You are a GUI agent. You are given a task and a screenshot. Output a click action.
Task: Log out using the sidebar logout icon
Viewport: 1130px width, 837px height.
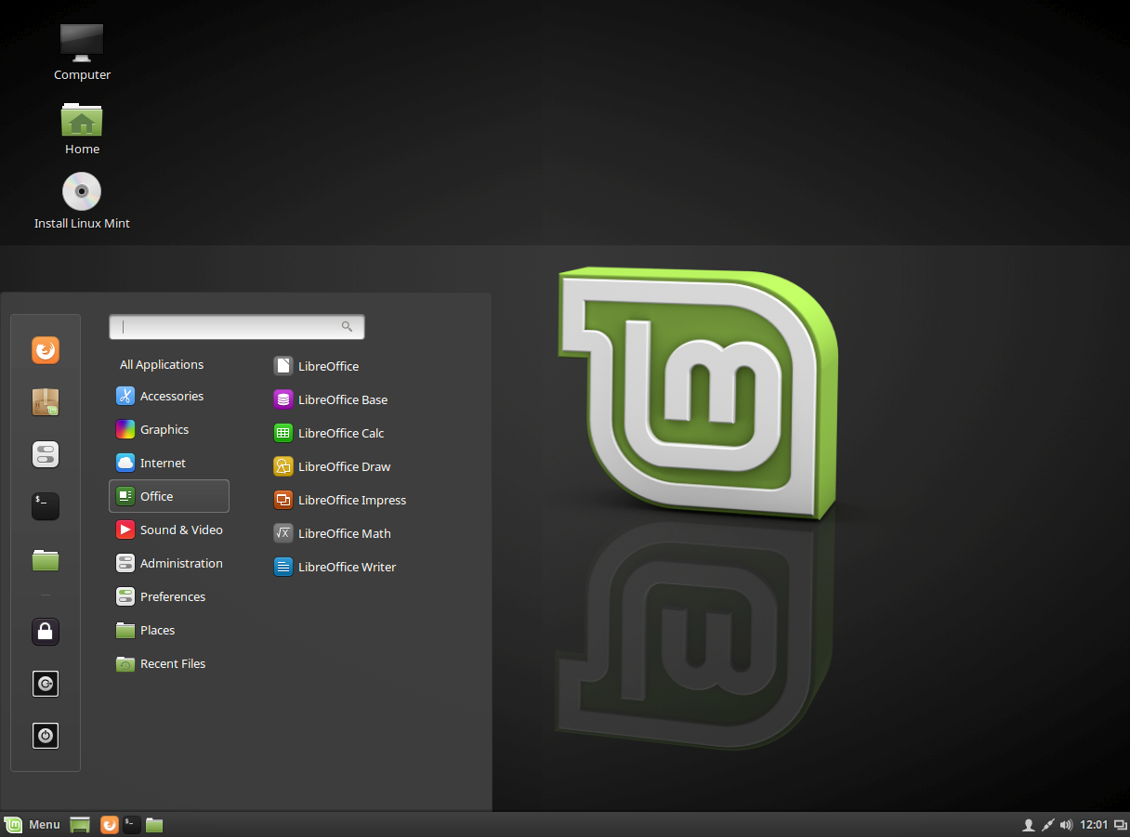click(x=45, y=684)
